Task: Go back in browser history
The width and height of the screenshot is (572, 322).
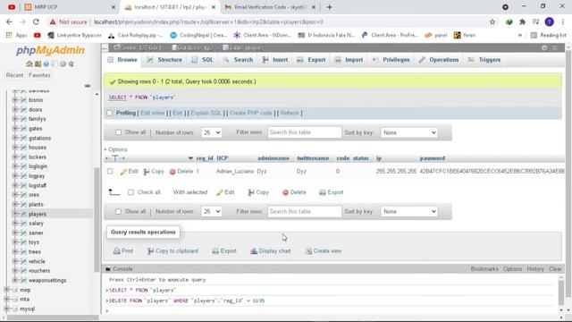Action: (9, 21)
